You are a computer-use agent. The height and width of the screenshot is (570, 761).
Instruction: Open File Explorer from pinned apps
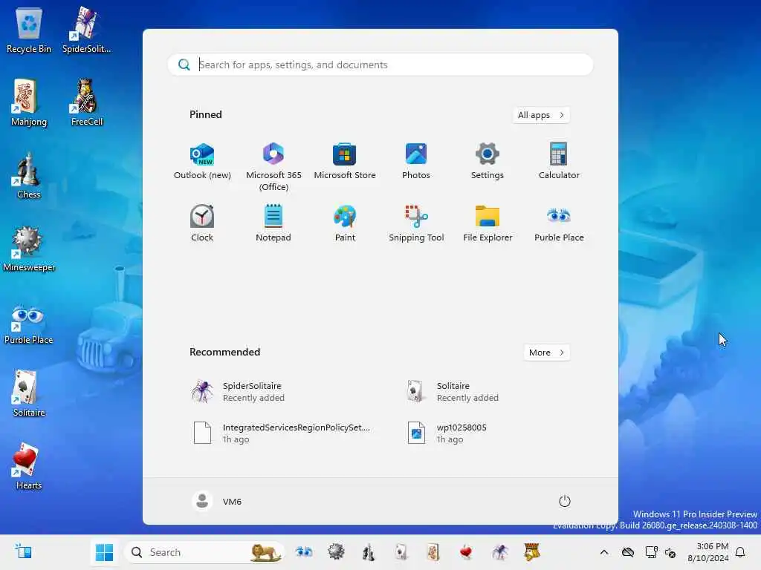(488, 224)
